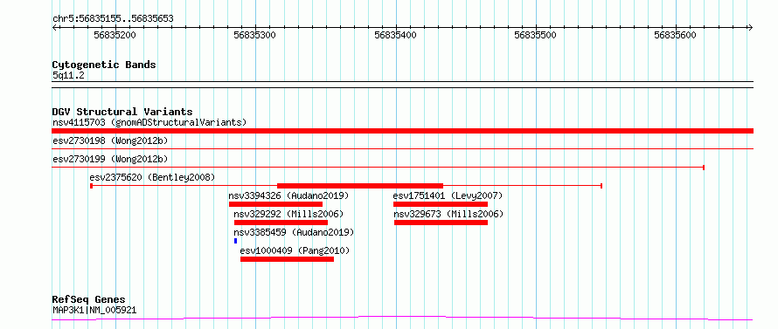Open the DGV Structural Variants track title
Image resolution: width=778 pixels, height=329 pixels.
[122, 112]
